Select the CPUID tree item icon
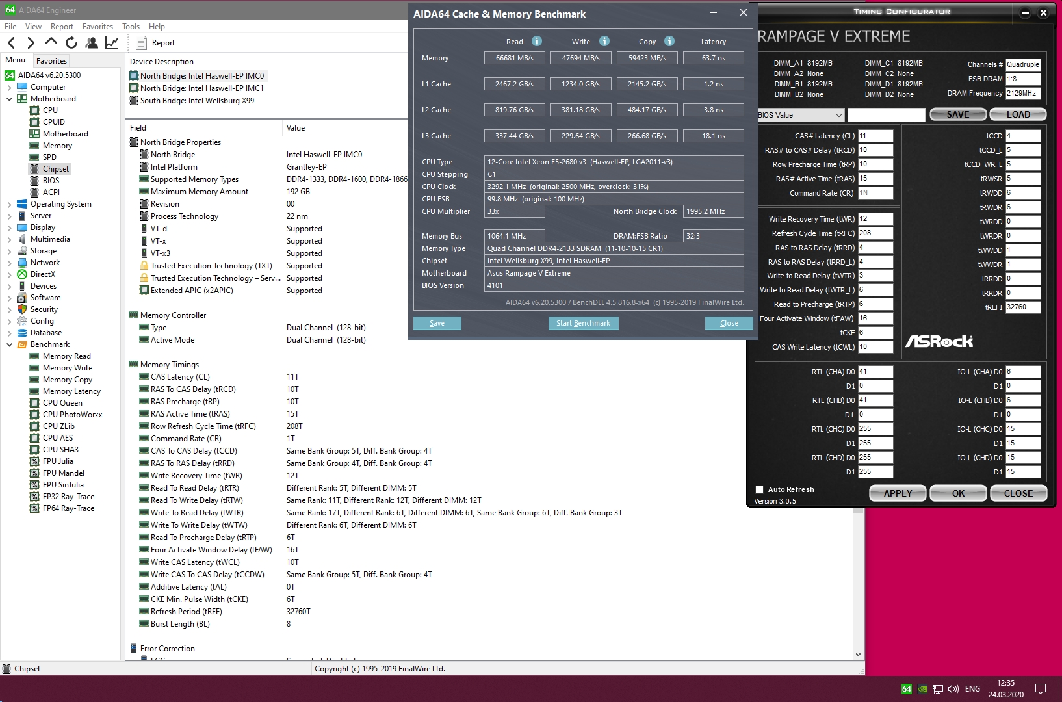Screen dimensions: 1062x702 point(34,122)
